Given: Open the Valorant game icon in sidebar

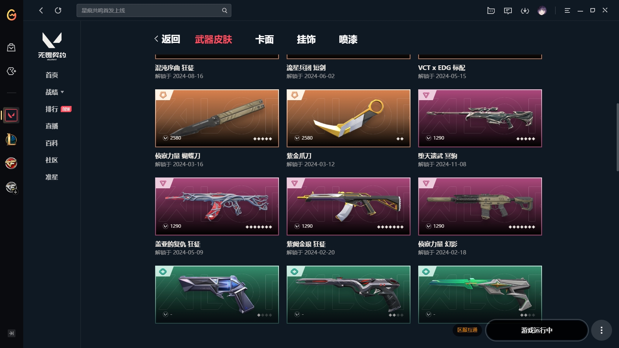Looking at the screenshot, I should (11, 115).
